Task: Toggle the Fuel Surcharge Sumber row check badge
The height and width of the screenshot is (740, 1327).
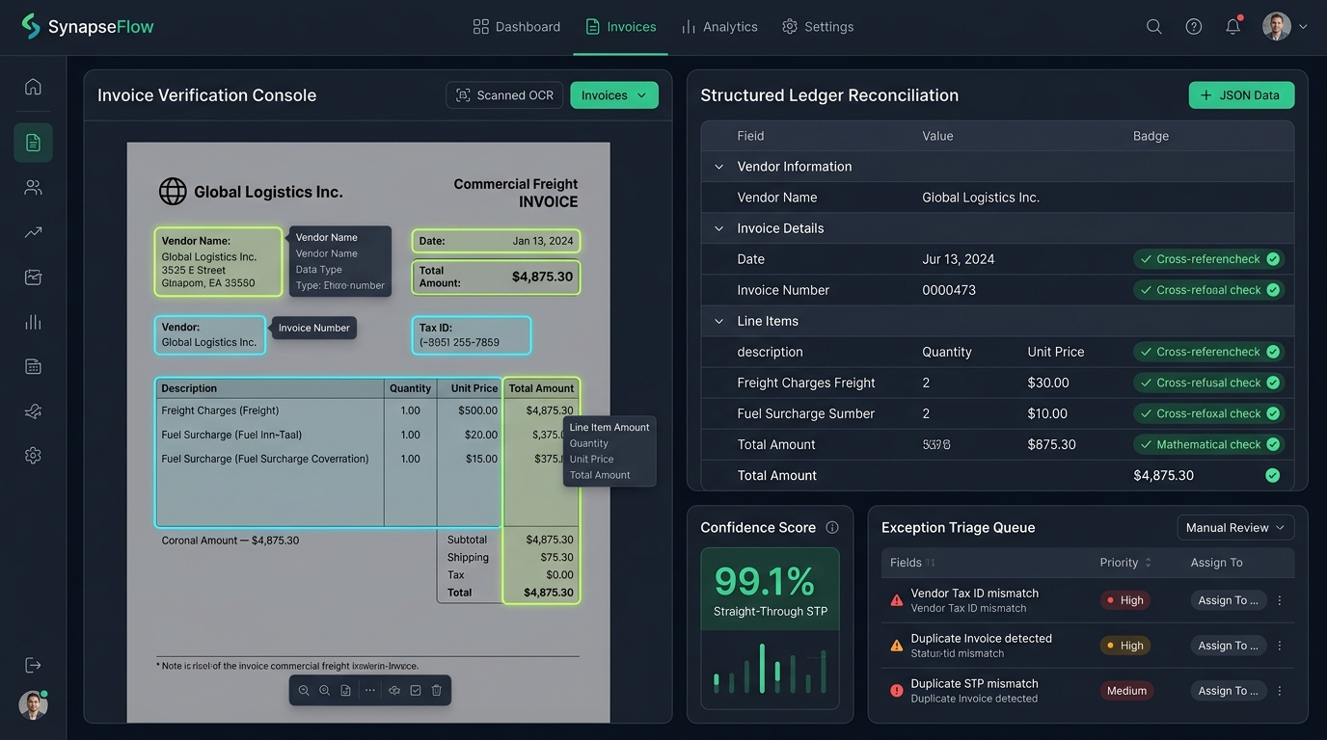Action: click(1208, 413)
